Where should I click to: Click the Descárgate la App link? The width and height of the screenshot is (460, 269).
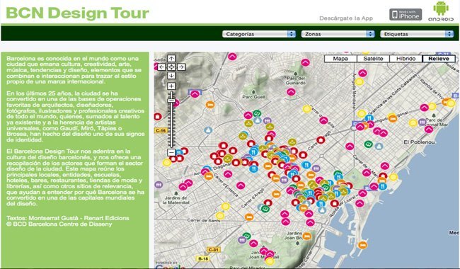coord(346,18)
